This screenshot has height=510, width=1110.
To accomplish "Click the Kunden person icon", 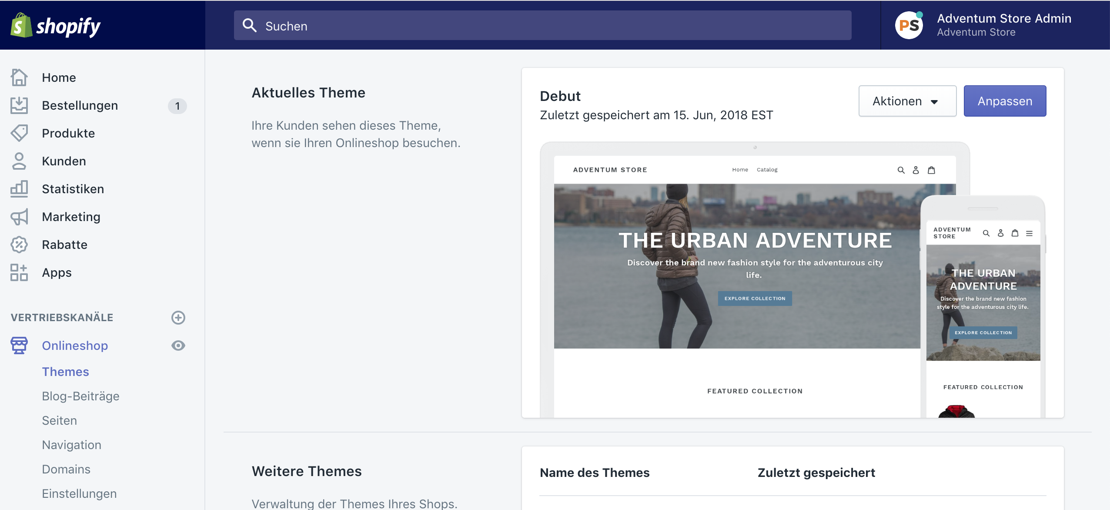I will click(x=19, y=161).
